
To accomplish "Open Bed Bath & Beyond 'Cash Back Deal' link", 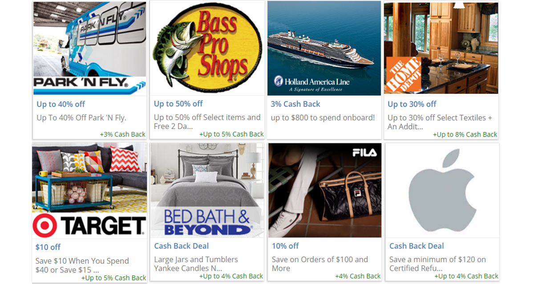I will (x=182, y=246).
